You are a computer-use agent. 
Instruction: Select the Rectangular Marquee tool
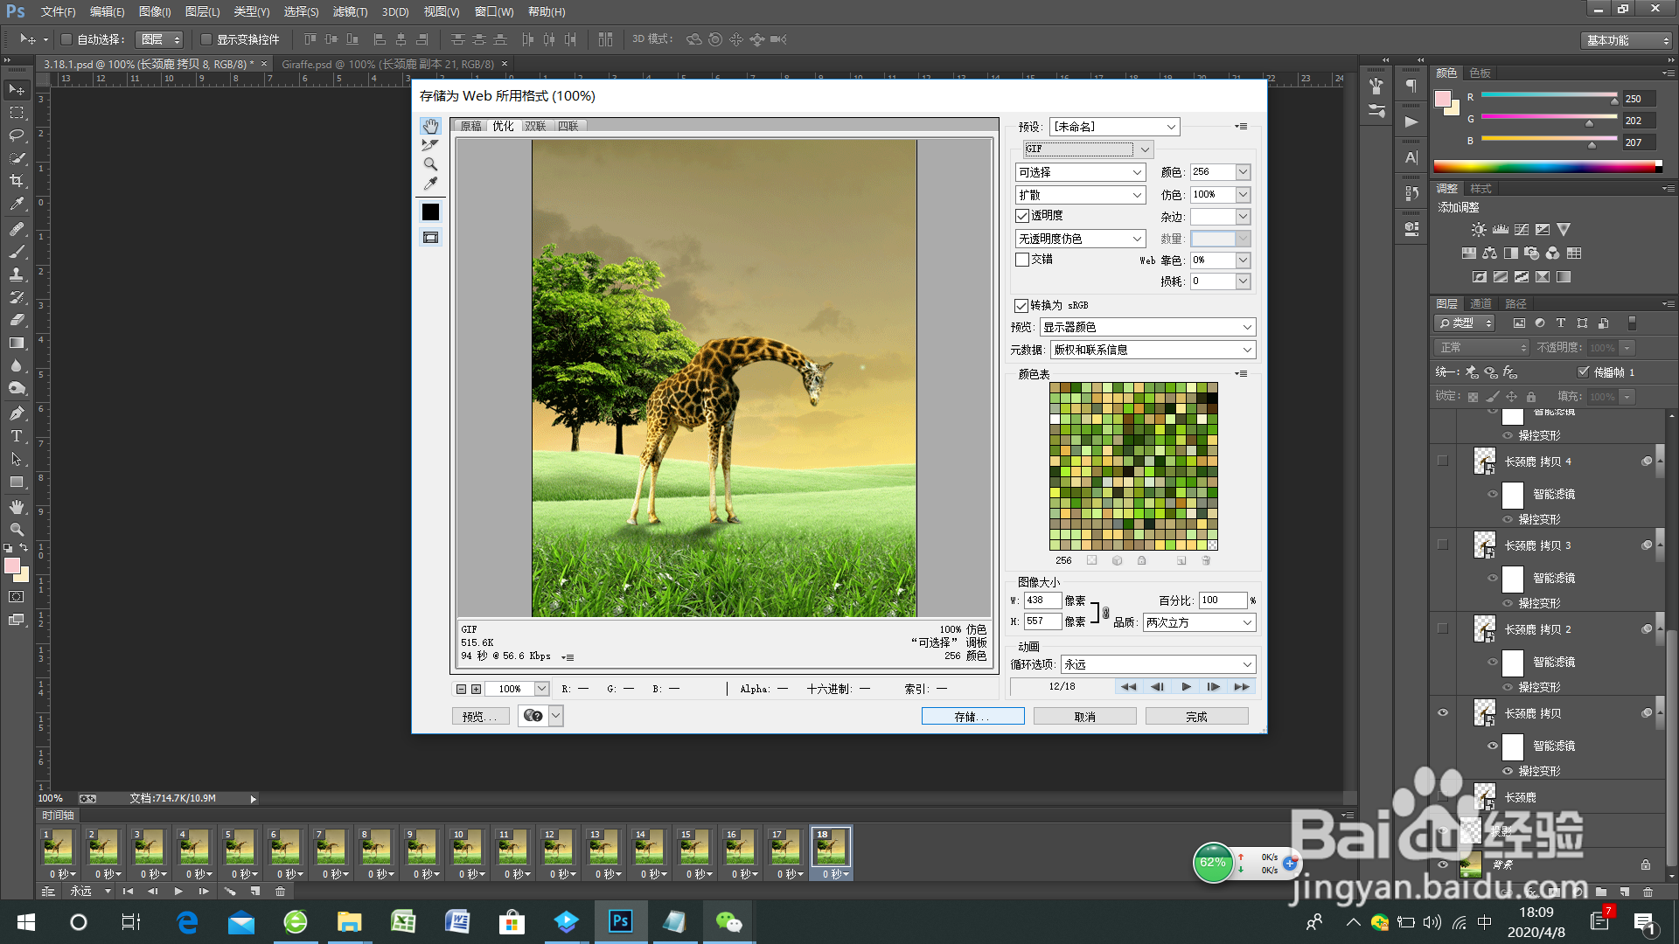tap(17, 113)
